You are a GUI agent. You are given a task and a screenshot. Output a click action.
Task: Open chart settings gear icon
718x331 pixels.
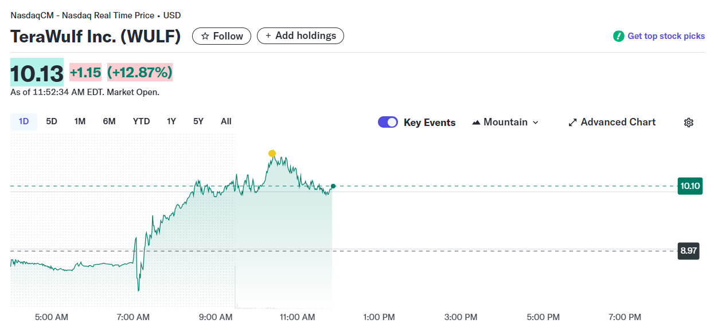click(689, 123)
